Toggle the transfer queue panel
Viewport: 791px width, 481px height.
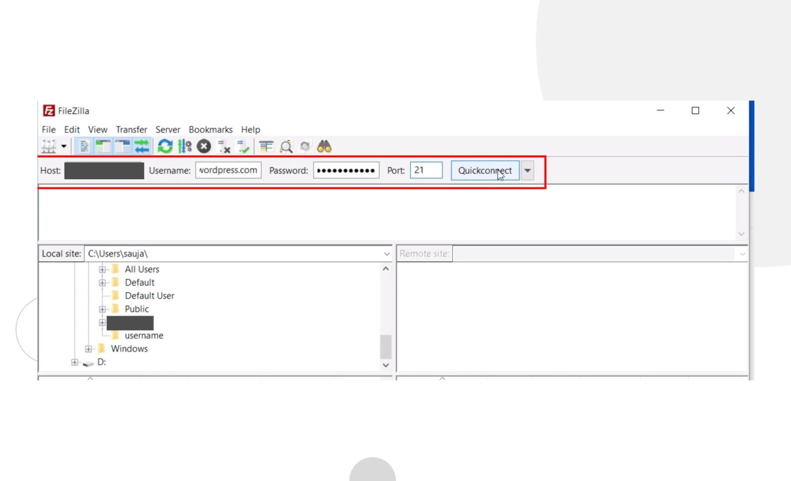click(x=142, y=146)
